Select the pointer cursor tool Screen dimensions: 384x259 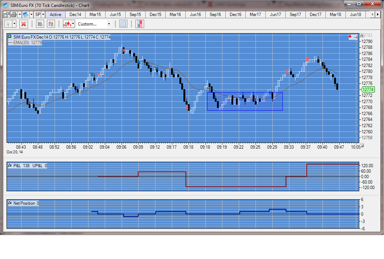click(x=8, y=24)
